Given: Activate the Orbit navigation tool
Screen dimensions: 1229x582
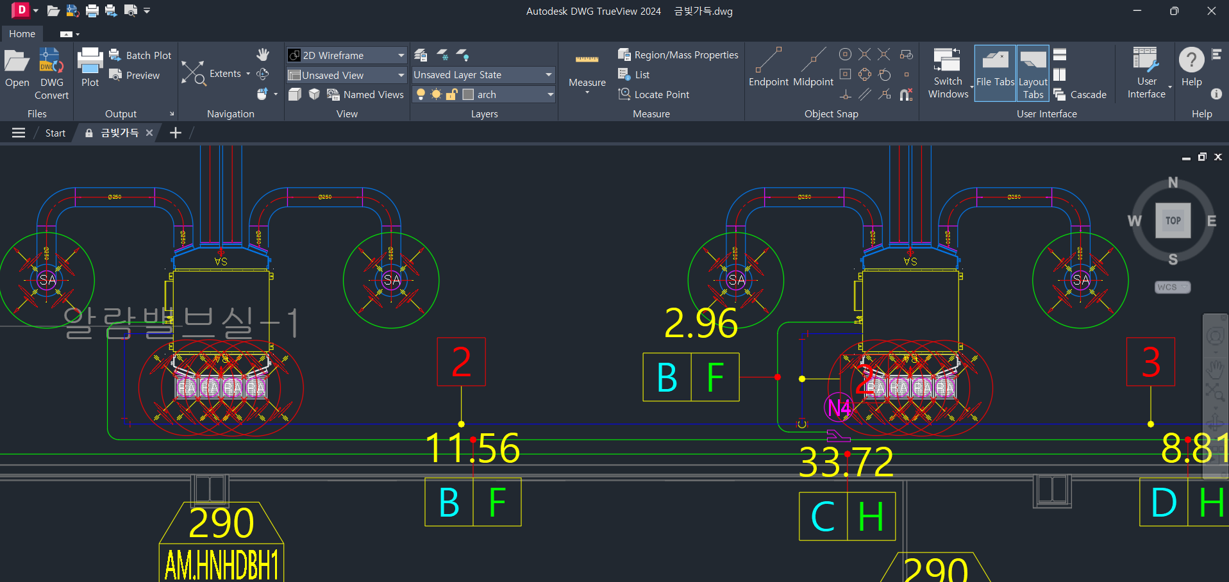Looking at the screenshot, I should click(263, 74).
